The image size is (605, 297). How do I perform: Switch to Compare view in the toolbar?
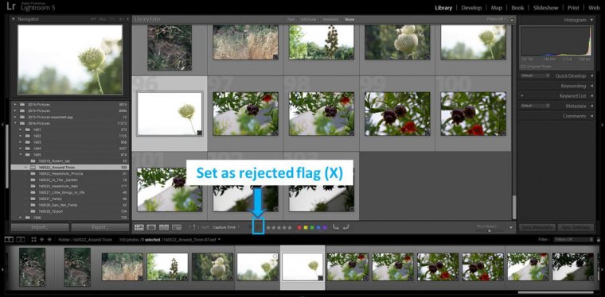(164, 227)
